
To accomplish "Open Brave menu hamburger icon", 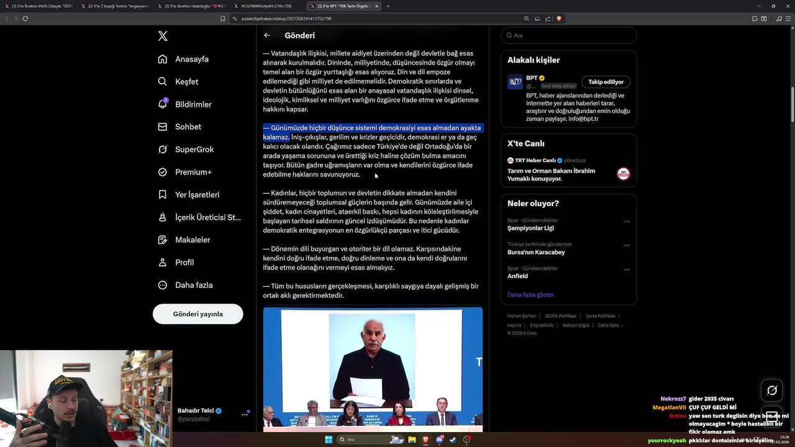I will [788, 19].
